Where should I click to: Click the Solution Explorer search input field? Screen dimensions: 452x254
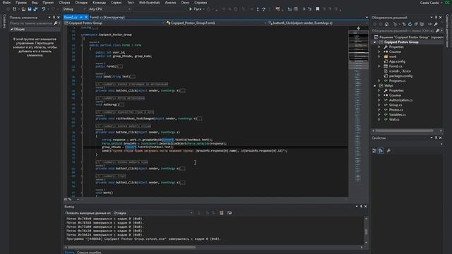click(403, 30)
